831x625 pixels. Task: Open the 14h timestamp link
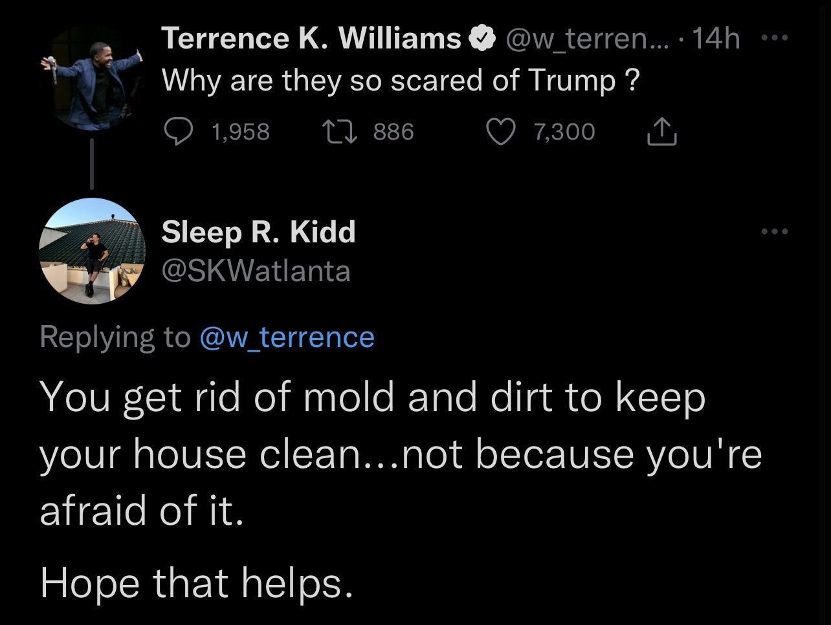[716, 37]
